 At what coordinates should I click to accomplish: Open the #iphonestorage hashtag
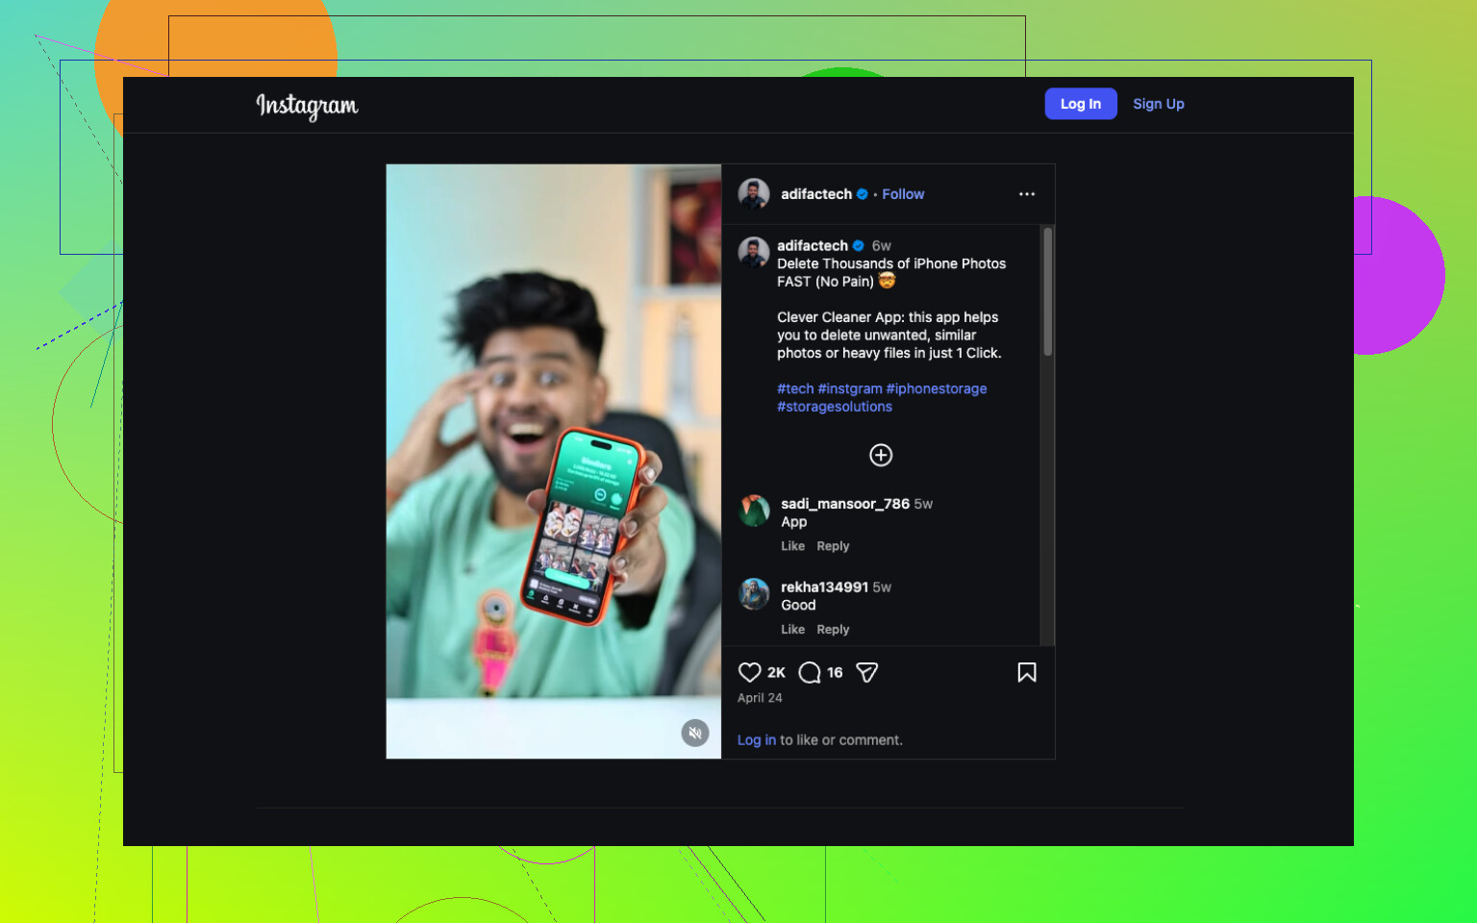click(937, 388)
